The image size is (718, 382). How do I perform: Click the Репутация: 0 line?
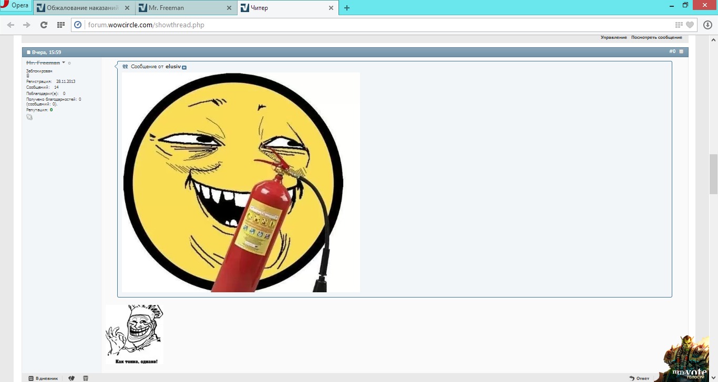click(x=39, y=110)
